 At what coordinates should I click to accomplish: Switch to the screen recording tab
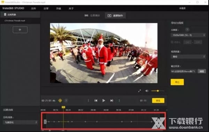(x=115, y=16)
